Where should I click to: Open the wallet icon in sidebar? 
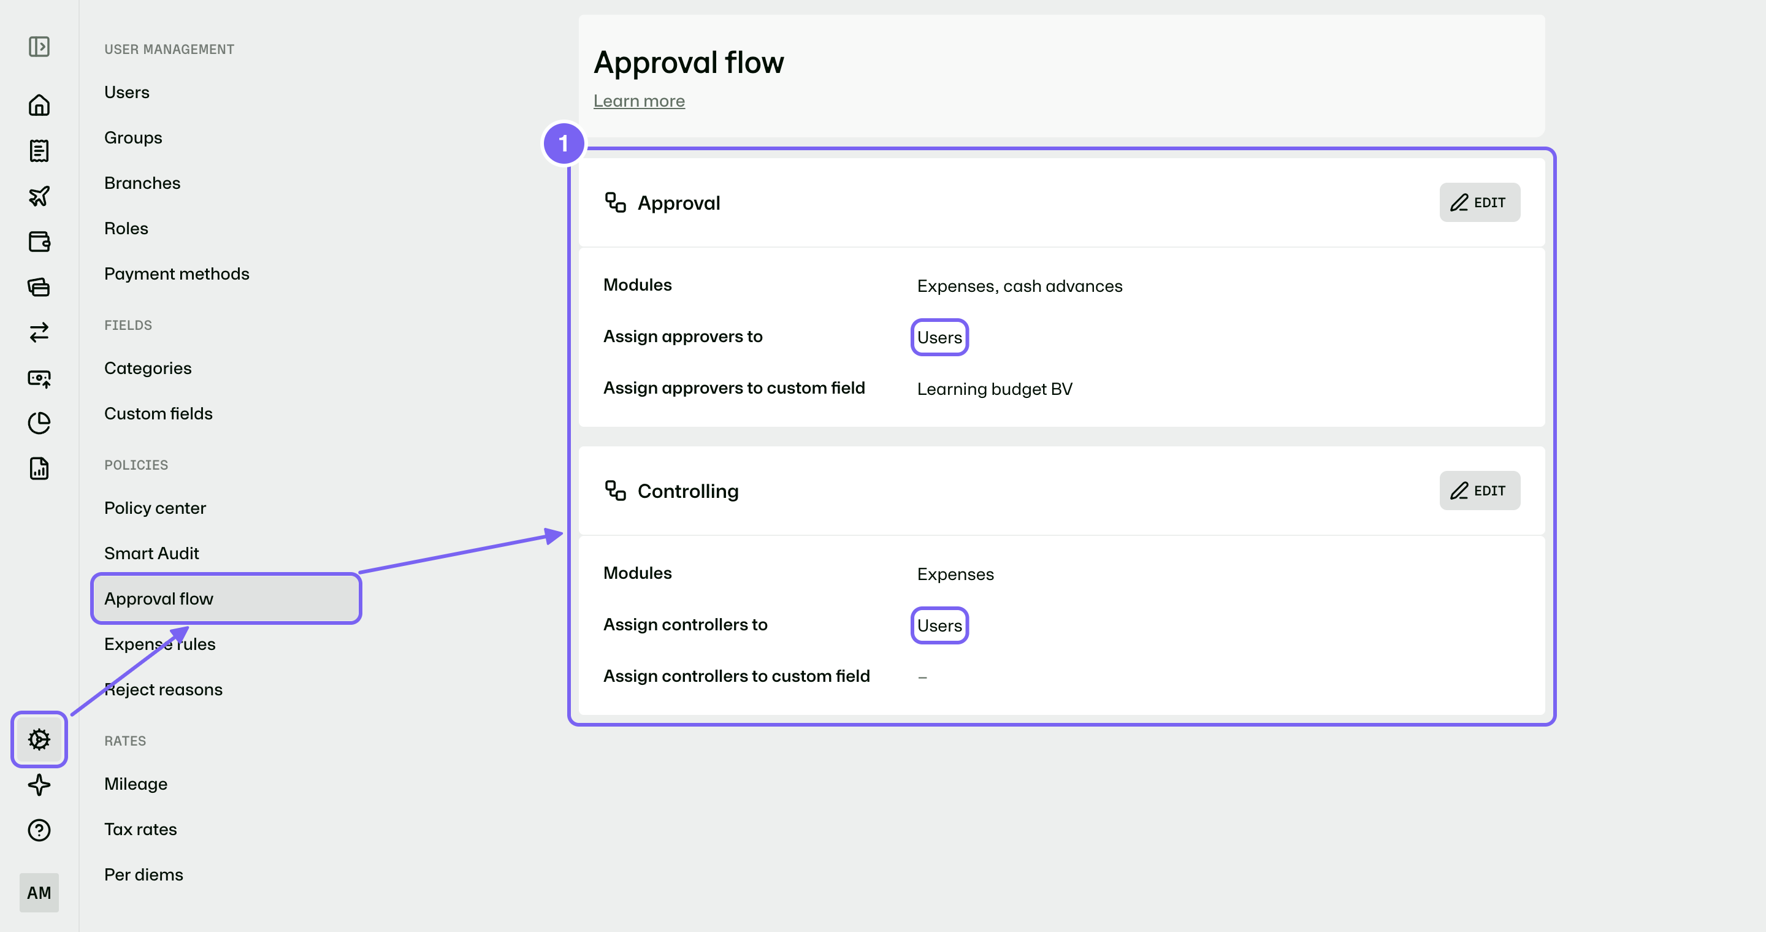[x=39, y=241]
